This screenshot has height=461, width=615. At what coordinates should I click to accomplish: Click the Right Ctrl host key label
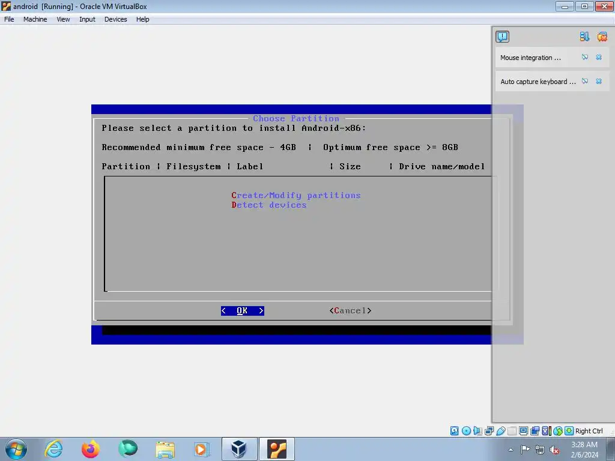point(589,431)
